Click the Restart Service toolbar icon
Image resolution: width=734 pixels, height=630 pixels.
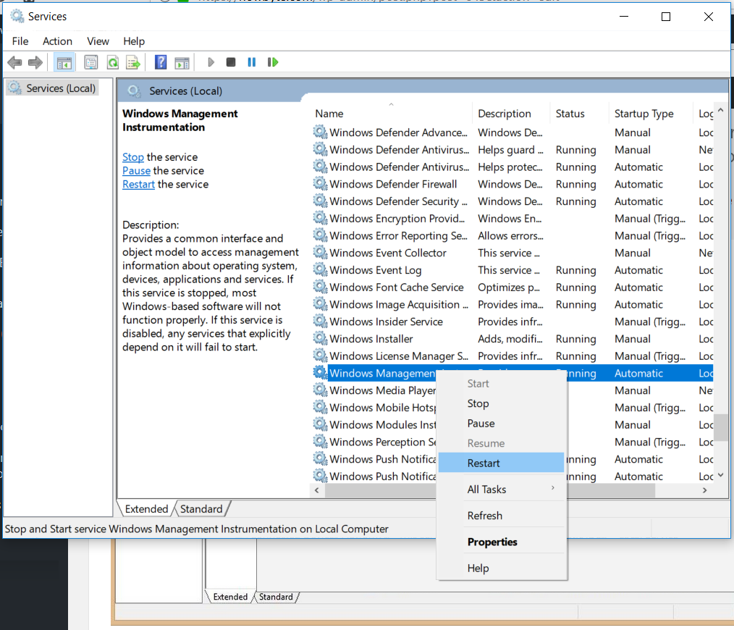272,62
